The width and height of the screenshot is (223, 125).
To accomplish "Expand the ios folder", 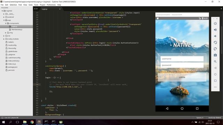I will tap(4, 36).
